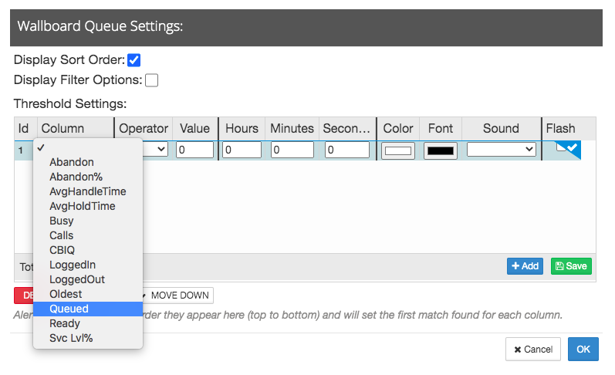Click the Sound column header
615x375 pixels.
(502, 128)
